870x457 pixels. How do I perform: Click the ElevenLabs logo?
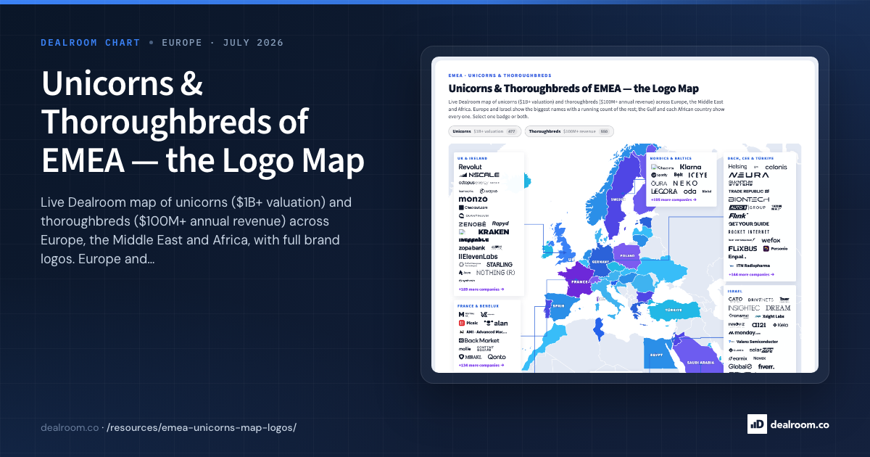pos(478,257)
